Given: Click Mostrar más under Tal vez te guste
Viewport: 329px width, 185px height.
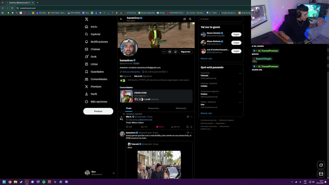Looking at the screenshot, I should tap(206, 59).
